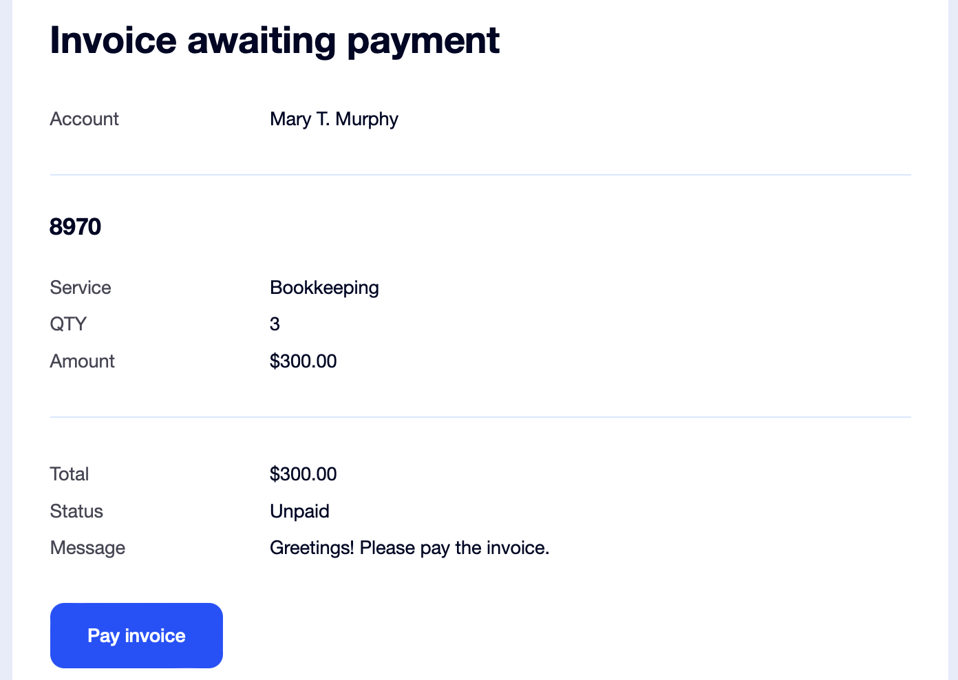Click the Amount label

(82, 361)
